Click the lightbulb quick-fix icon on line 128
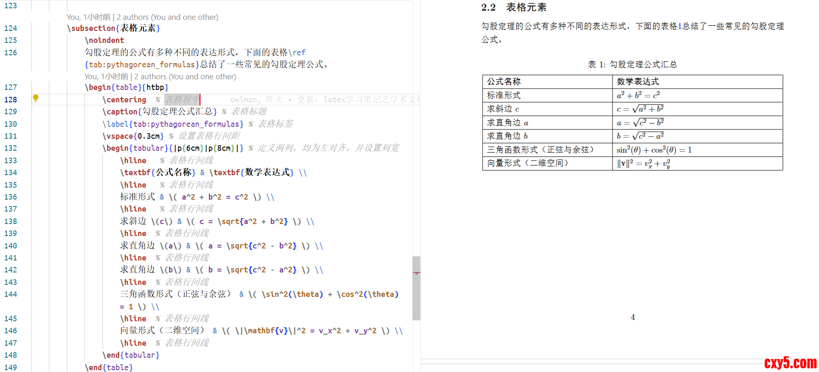Viewport: 819px width, 372px height. tap(35, 98)
